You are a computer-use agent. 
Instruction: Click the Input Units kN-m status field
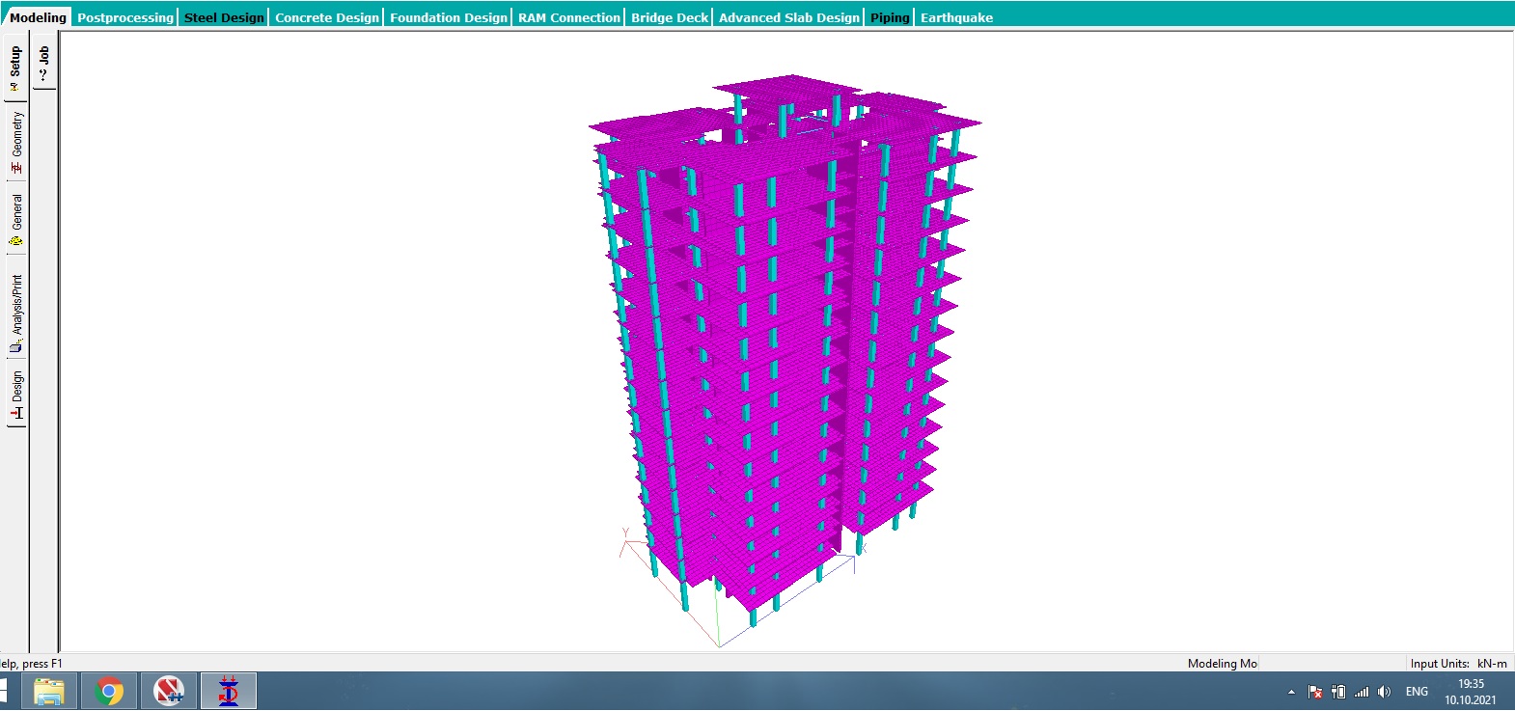[x=1458, y=663]
